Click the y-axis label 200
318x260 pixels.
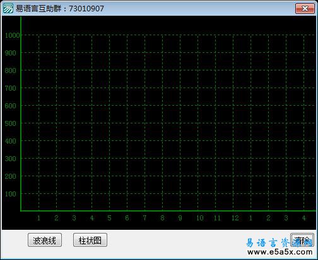[x=11, y=176]
